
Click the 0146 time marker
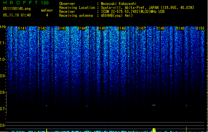(x=121, y=28)
